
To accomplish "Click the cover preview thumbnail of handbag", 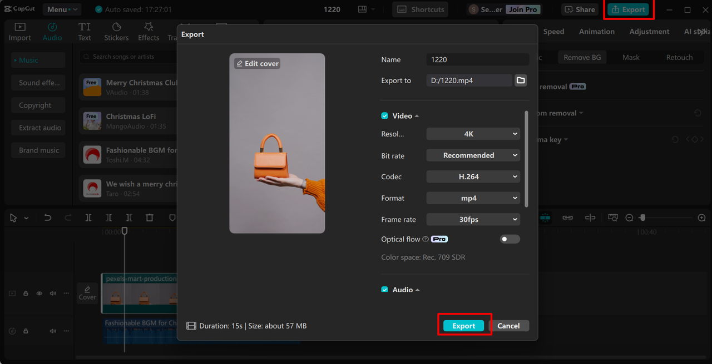I will (277, 143).
